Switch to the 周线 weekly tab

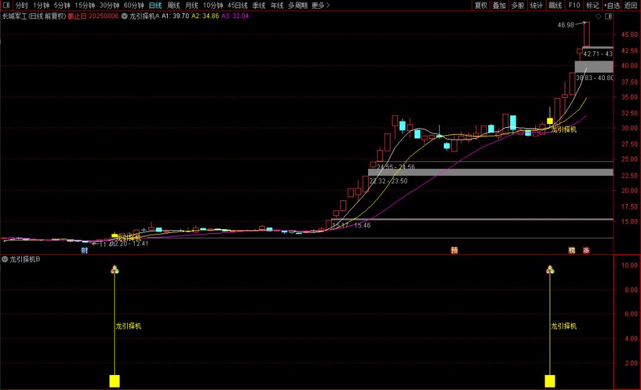173,6
